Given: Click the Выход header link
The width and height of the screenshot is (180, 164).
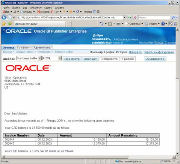Looking at the screenshot, I should point(159,43).
